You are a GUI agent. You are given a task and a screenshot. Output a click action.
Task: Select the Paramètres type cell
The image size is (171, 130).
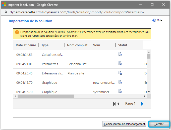pyautogui.click(x=50, y=64)
